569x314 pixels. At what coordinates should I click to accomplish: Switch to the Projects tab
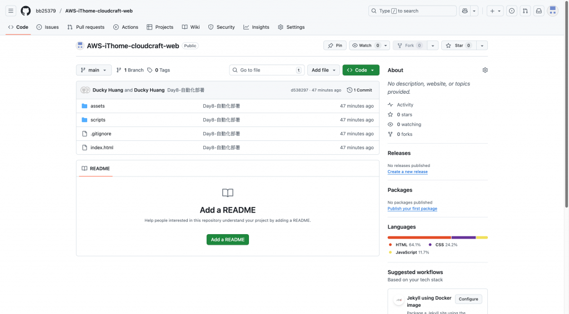(160, 27)
